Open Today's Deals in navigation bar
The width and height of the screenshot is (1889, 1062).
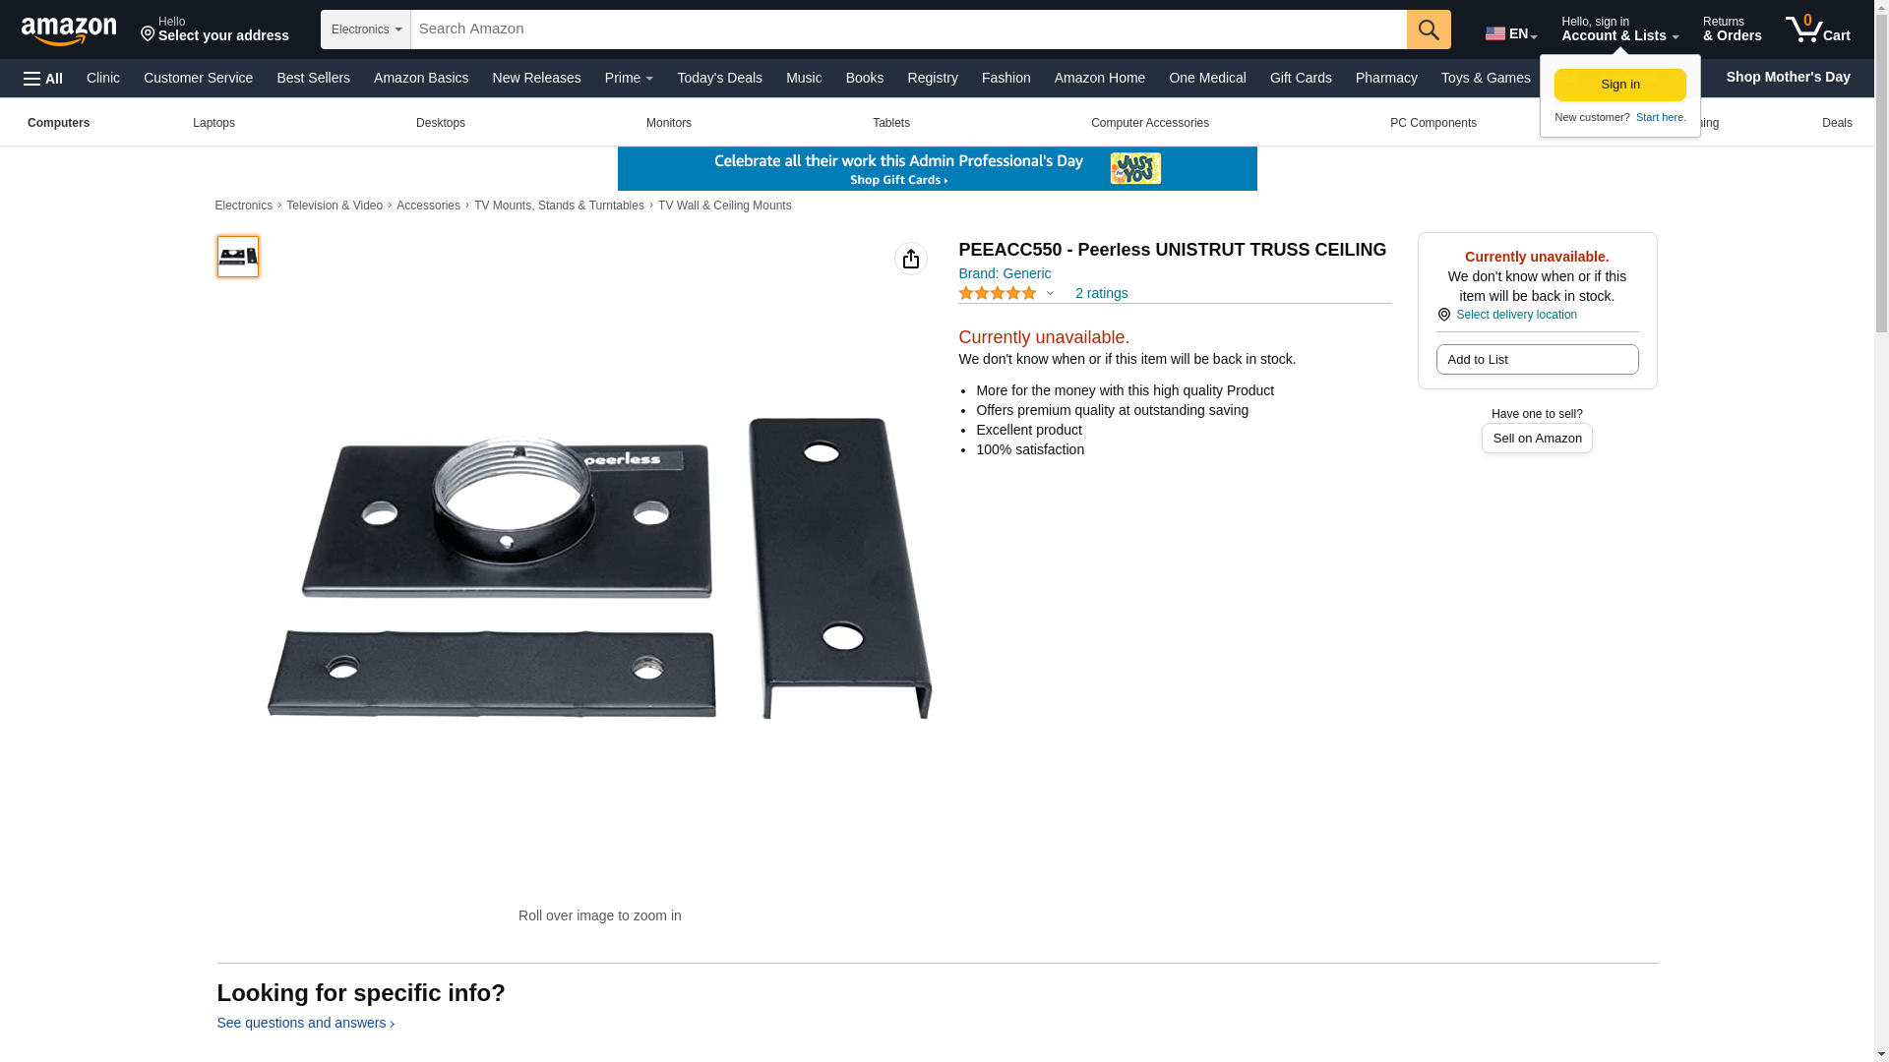(x=719, y=78)
